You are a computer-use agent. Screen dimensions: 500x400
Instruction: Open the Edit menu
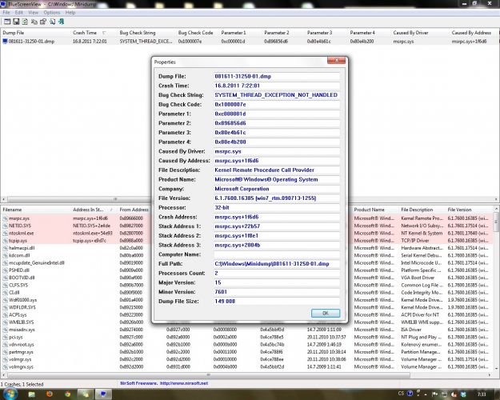click(x=19, y=13)
